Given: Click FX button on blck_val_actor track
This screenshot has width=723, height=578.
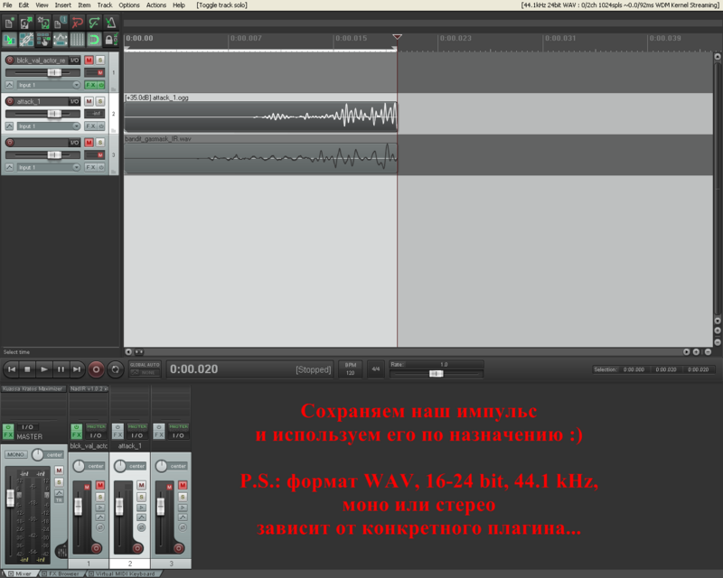Looking at the screenshot, I should tap(90, 85).
